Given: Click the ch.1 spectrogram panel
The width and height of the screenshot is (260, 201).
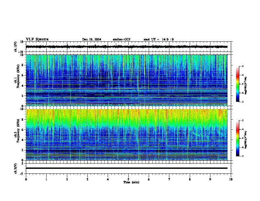Looking at the screenshot, I should (x=127, y=80).
